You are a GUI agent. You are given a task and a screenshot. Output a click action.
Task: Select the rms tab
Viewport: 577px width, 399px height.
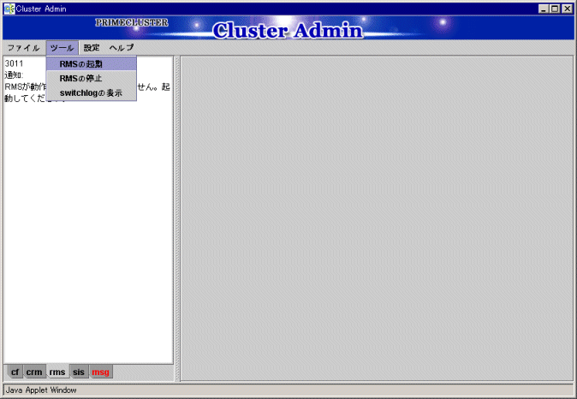pyautogui.click(x=57, y=372)
